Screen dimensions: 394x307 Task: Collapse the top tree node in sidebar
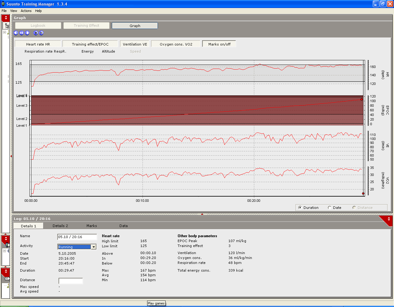pyautogui.click(x=5, y=32)
